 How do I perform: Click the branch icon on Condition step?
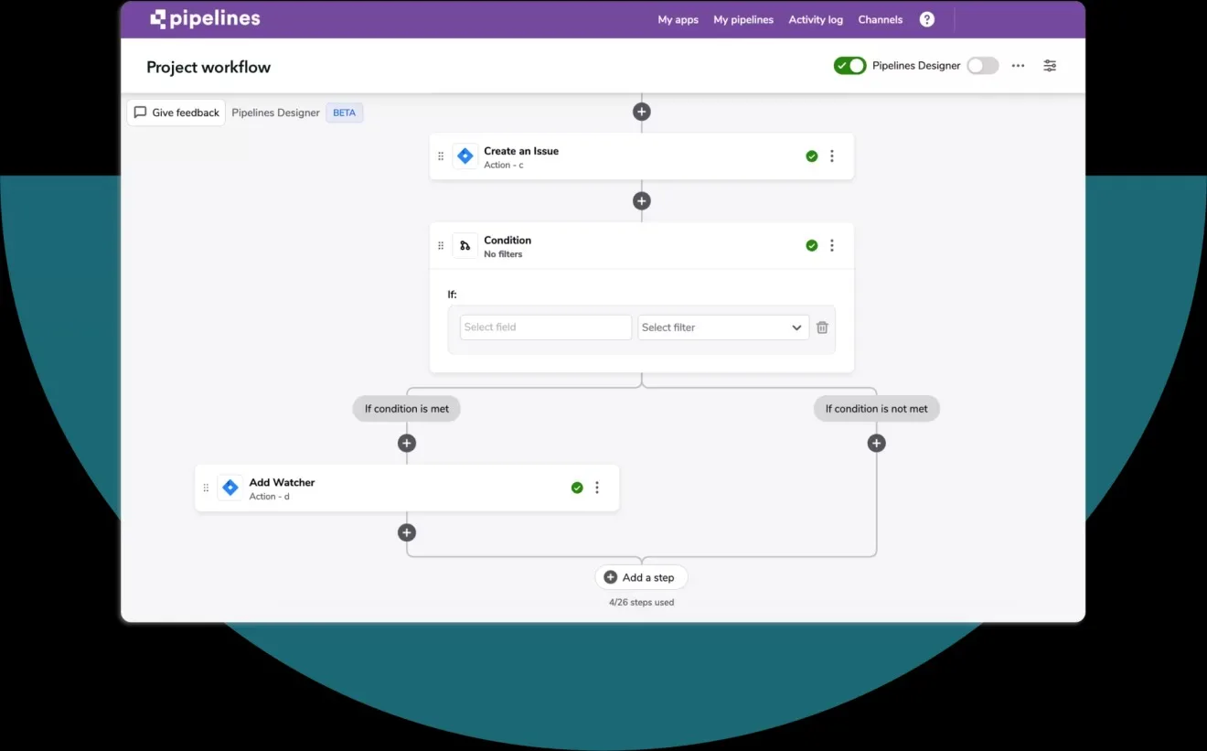coord(465,245)
